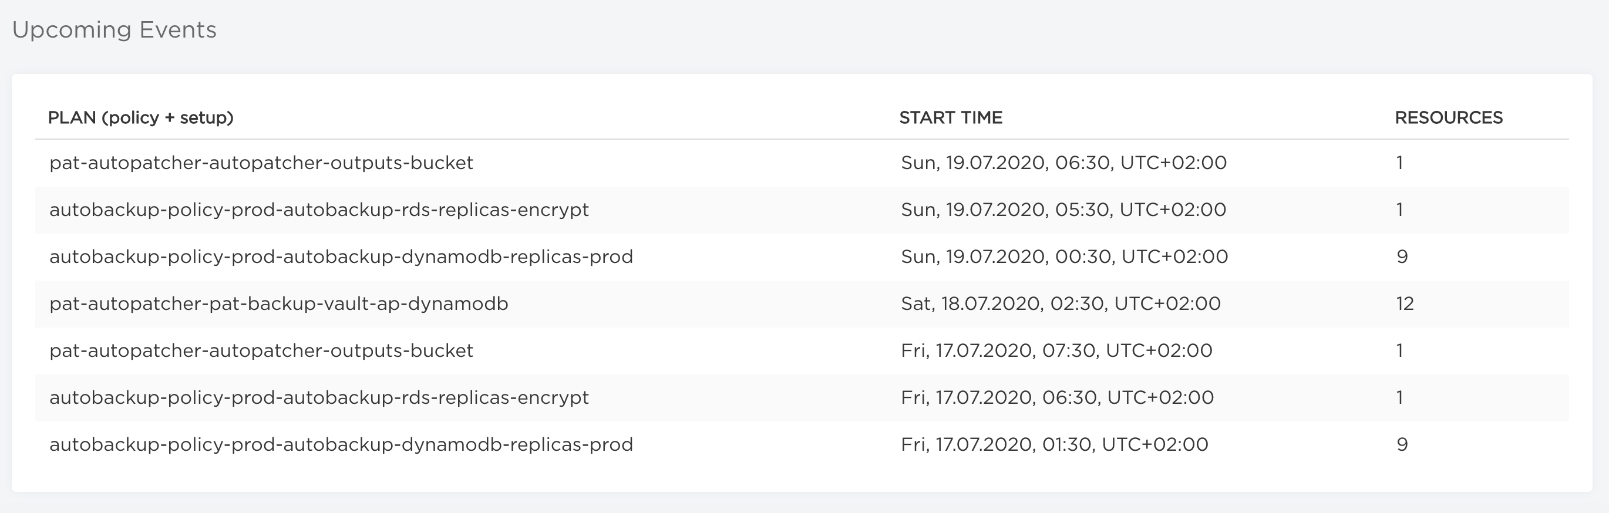The height and width of the screenshot is (513, 1609).
Task: Open the Friday pat-autopatcher-autopatcher-outputs-bucket event
Action: [x=261, y=351]
